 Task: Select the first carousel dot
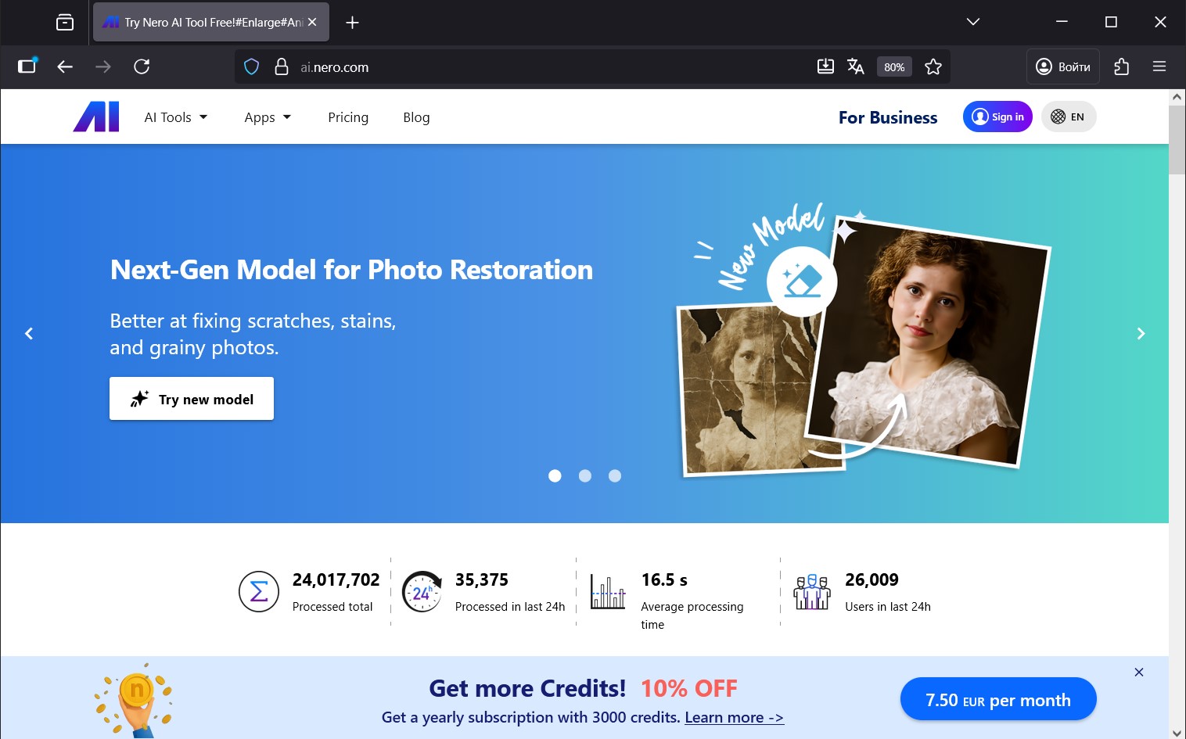point(555,475)
